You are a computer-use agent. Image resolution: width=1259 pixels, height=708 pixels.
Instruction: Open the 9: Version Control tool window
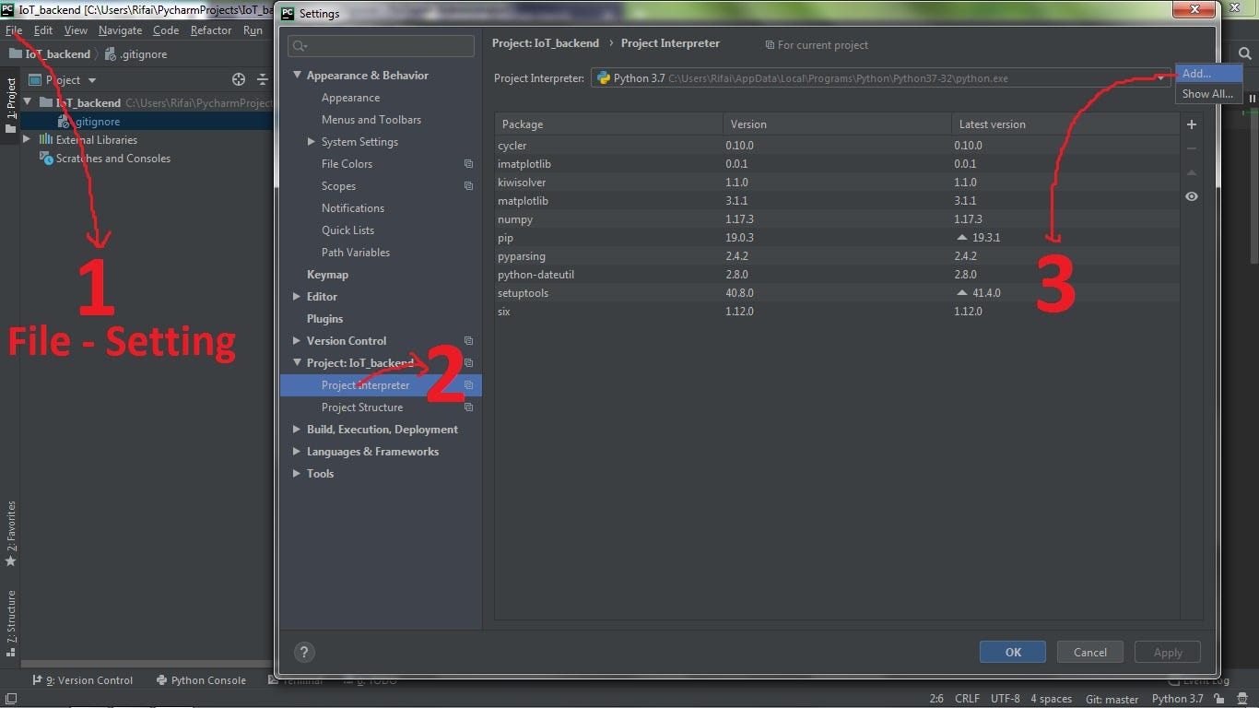[83, 680]
